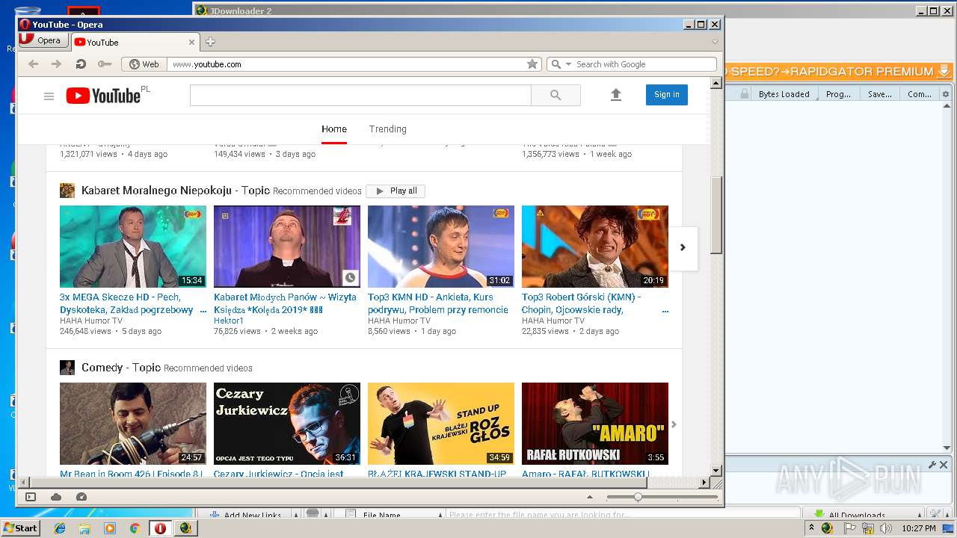Click the Opera taskbar button

(160, 528)
